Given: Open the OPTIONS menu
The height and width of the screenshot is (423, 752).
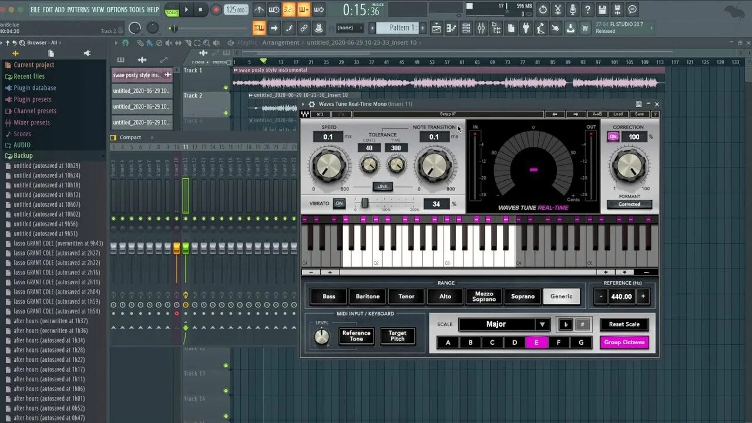Looking at the screenshot, I should click(x=117, y=10).
